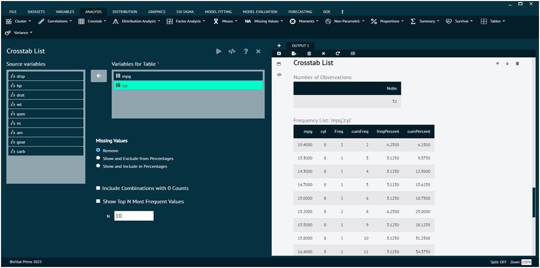Switch to the SIX SIGMA tab

[x=185, y=12]
